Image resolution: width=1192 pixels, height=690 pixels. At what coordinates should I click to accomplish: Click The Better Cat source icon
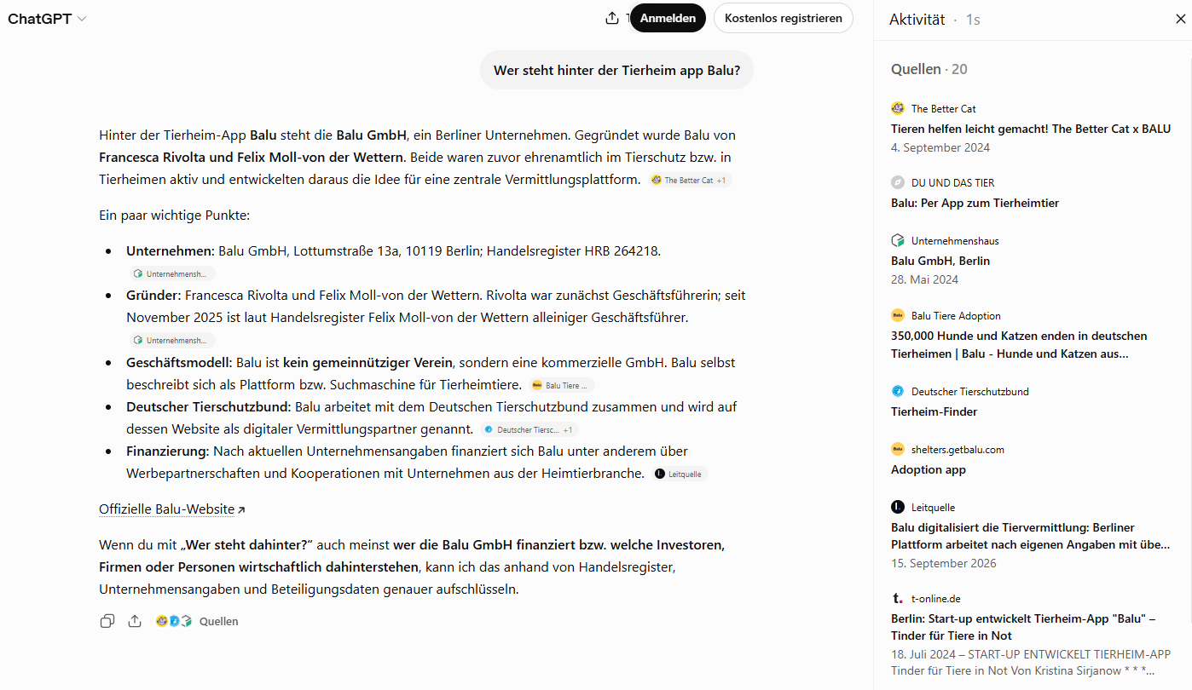(x=898, y=108)
